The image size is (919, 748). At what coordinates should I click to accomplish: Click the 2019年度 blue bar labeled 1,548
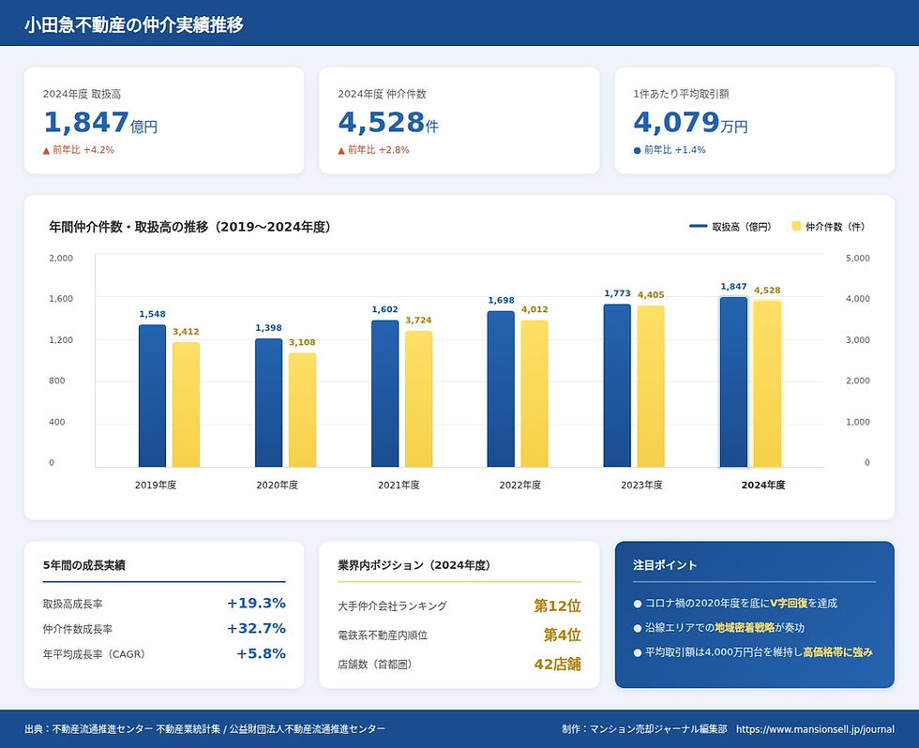pyautogui.click(x=152, y=396)
